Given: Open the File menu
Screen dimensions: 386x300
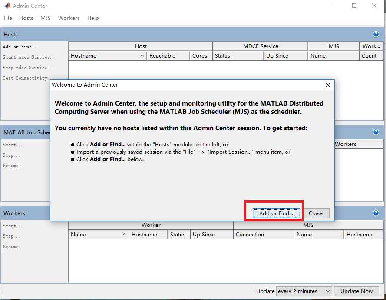Looking at the screenshot, I should (x=8, y=18).
